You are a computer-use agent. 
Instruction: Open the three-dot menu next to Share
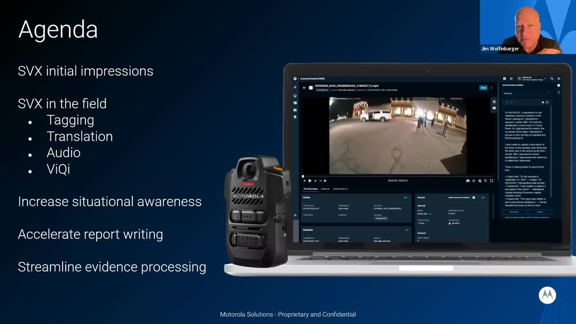pos(491,88)
